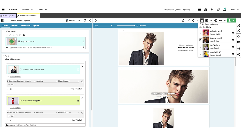Click Hide Conditions under Kara Rot rule

15,108
